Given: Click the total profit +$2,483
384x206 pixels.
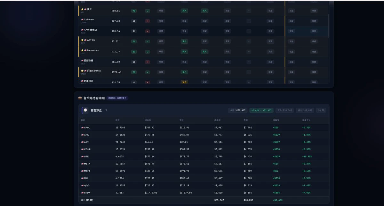Looking at the screenshot, I should click(278, 200).
